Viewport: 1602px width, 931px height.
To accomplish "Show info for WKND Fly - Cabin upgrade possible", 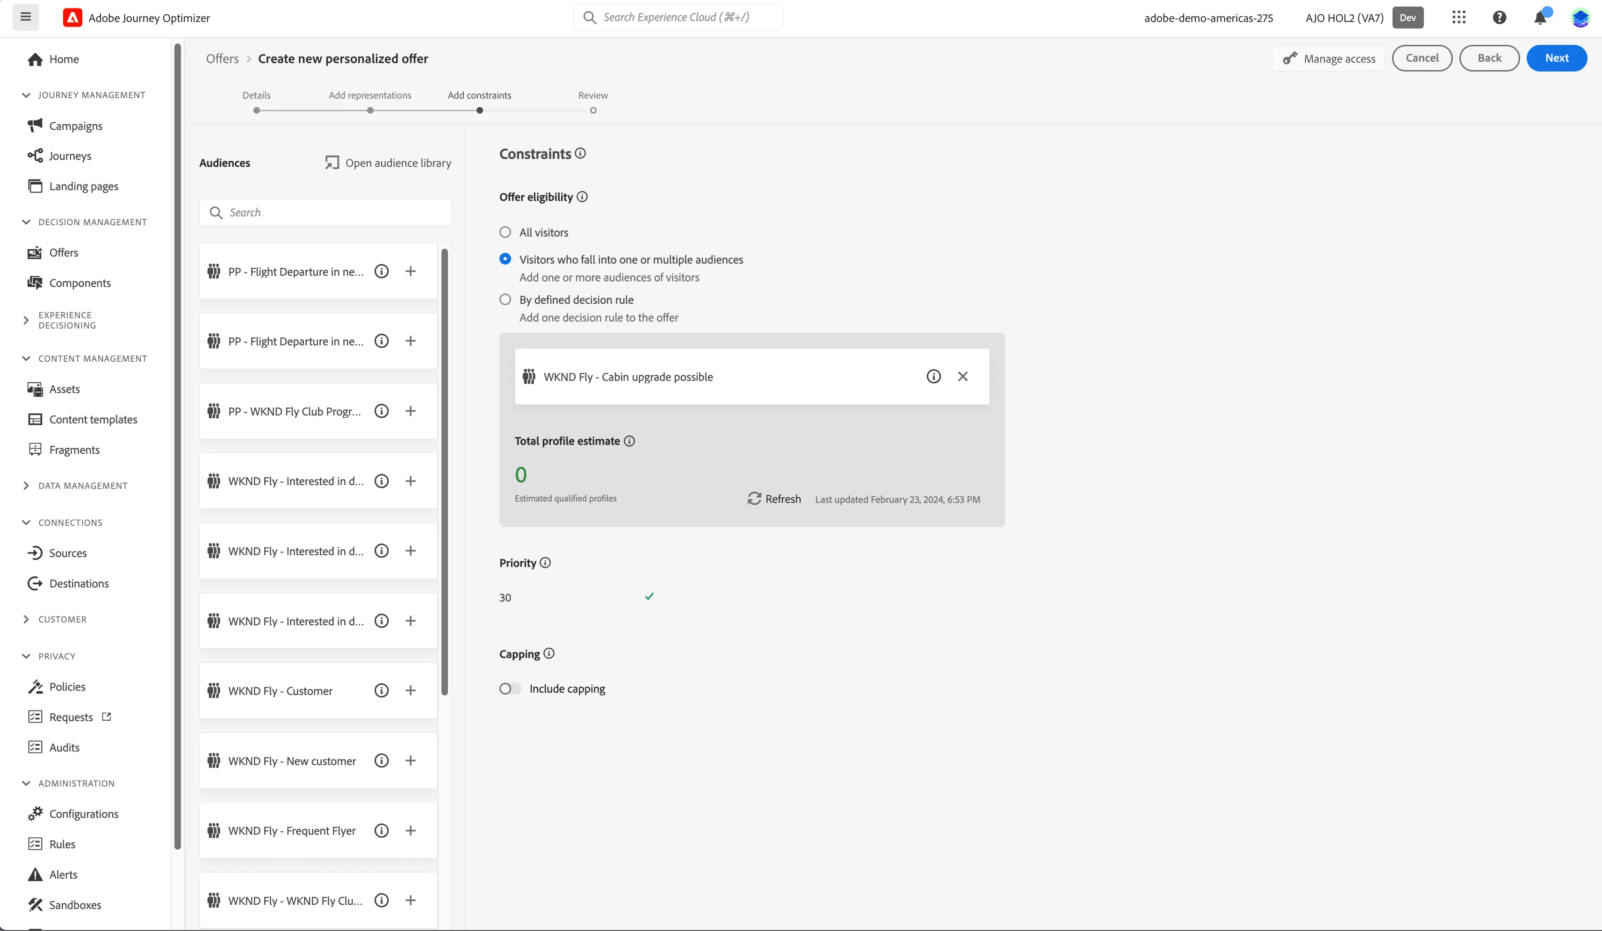I will (933, 376).
